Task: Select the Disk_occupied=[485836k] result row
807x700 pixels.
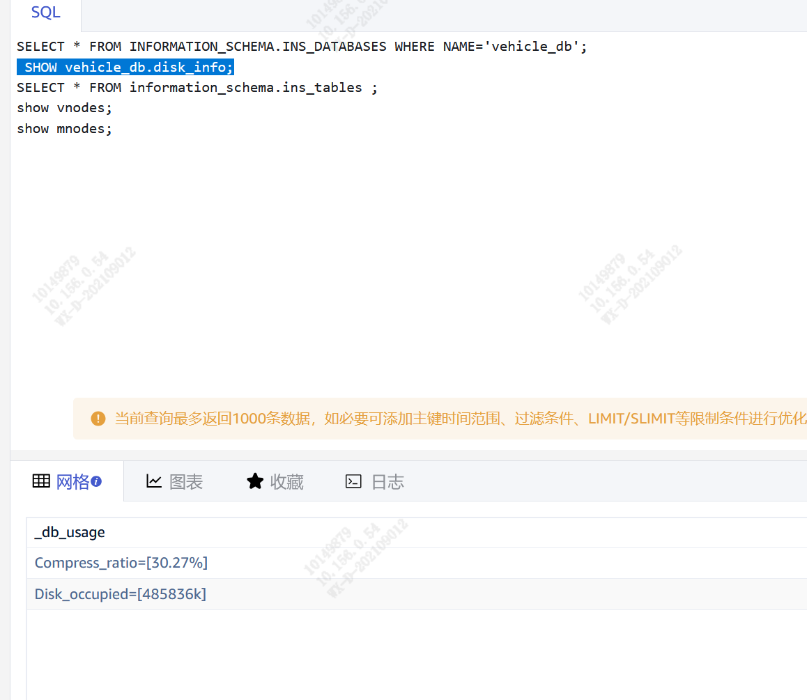Action: click(121, 594)
